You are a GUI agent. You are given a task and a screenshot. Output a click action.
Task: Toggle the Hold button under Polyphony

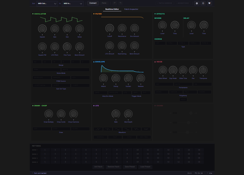[x=183, y=99]
